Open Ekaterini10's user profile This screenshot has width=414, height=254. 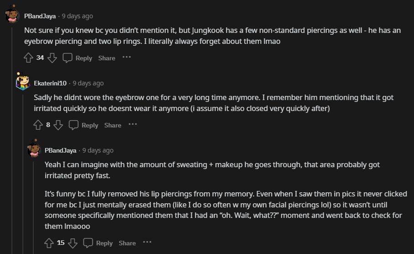(x=50, y=83)
